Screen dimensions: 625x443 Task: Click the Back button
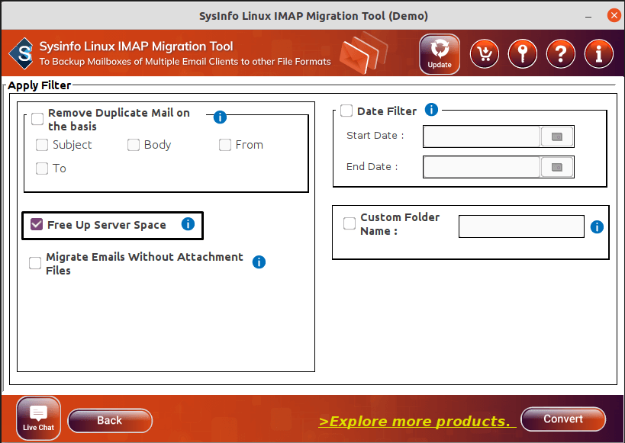tap(110, 420)
